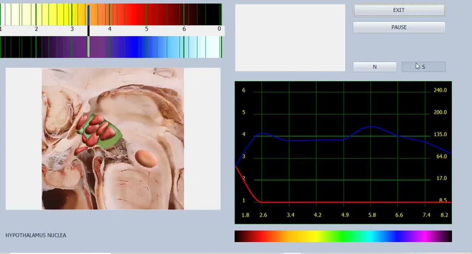Click the rainbow spectrum bar below graph
This screenshot has height=254, width=472.
[343, 236]
